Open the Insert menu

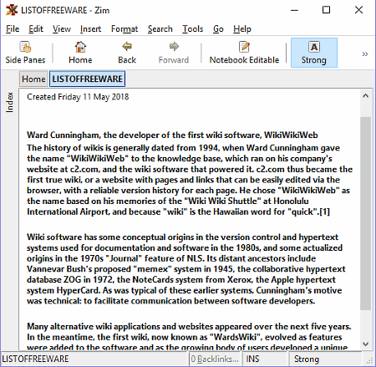coord(90,28)
